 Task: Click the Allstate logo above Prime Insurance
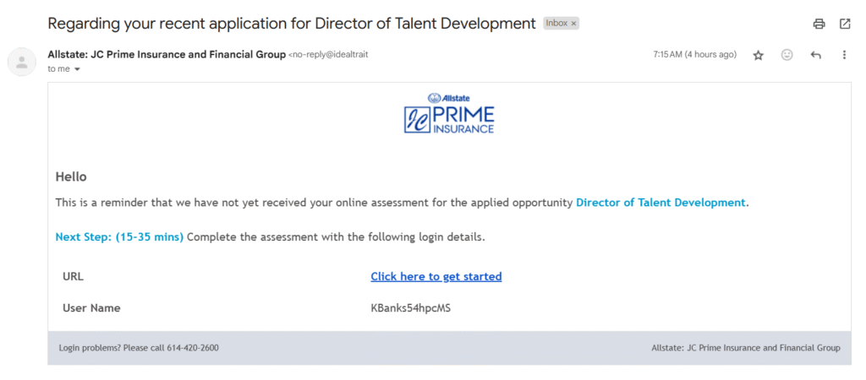tap(449, 98)
